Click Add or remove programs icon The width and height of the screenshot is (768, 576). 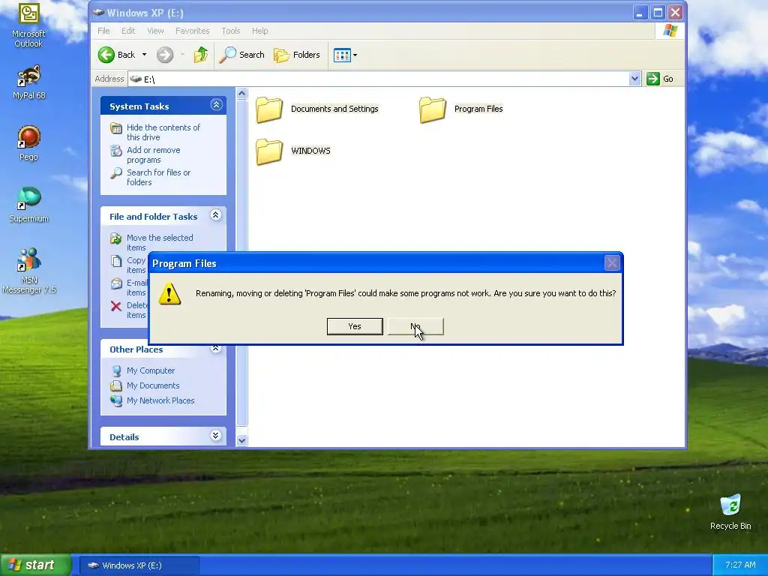[116, 151]
